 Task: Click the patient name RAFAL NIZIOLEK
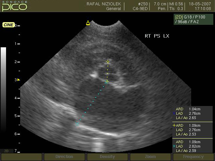[104, 4]
